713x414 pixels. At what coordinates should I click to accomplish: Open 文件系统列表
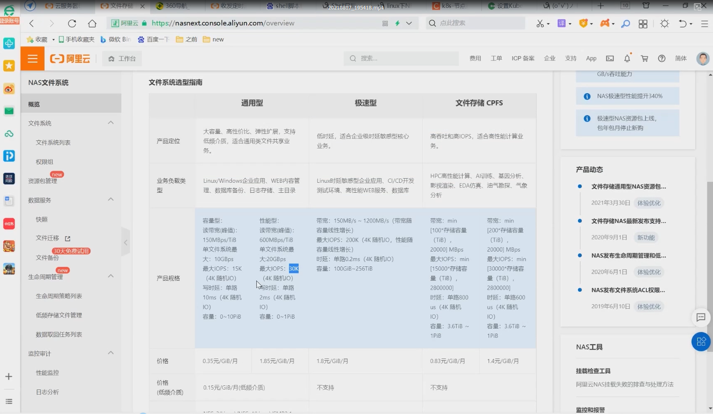tap(53, 143)
